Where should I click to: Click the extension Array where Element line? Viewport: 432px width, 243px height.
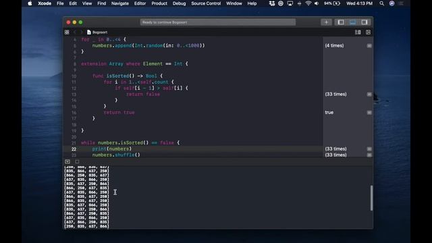click(134, 63)
